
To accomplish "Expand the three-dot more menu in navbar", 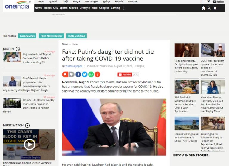I will [x=124, y=8].
